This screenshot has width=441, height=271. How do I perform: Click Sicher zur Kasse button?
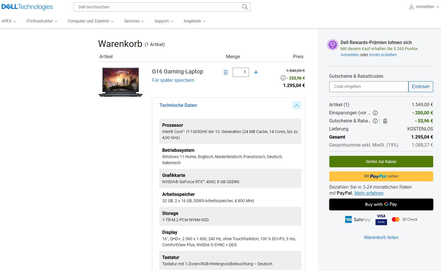[x=381, y=162]
